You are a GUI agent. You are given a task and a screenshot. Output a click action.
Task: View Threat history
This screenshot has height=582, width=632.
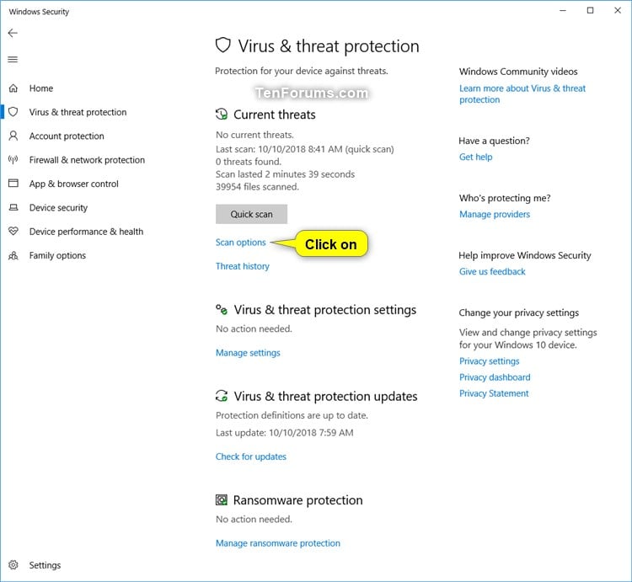[242, 266]
